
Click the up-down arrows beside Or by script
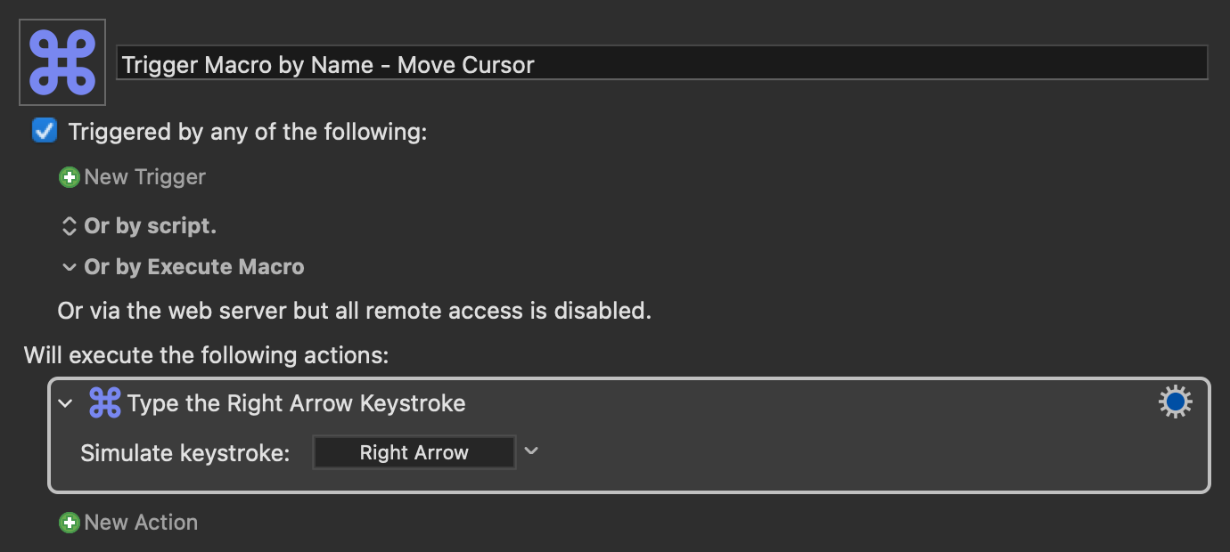[69, 226]
